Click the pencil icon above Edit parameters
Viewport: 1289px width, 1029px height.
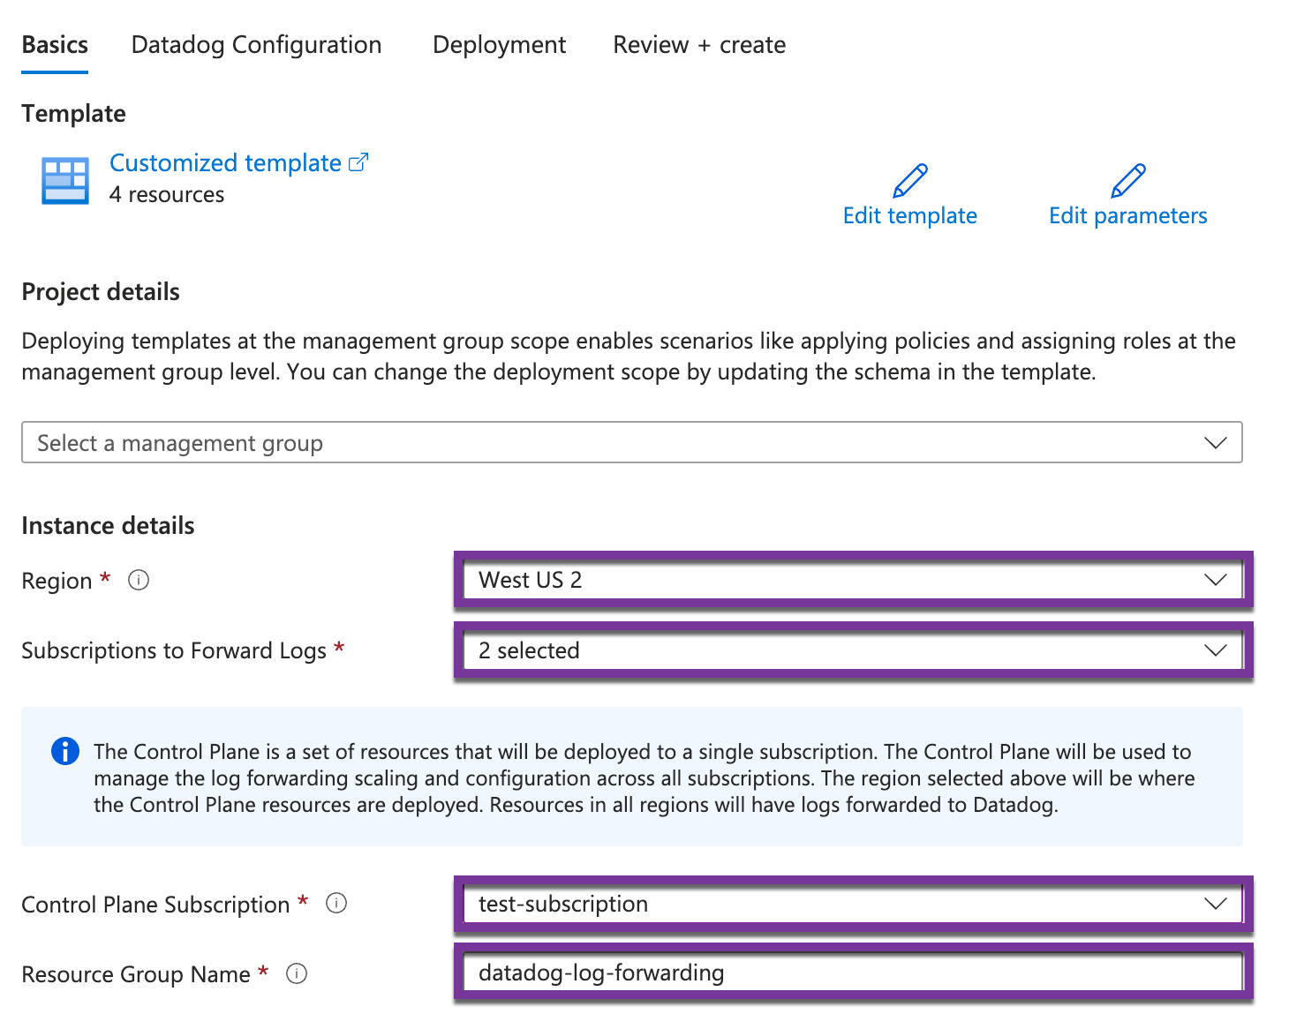point(1127,181)
